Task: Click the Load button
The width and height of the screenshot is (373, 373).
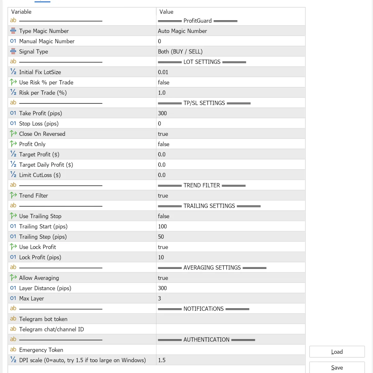Action: (337, 352)
